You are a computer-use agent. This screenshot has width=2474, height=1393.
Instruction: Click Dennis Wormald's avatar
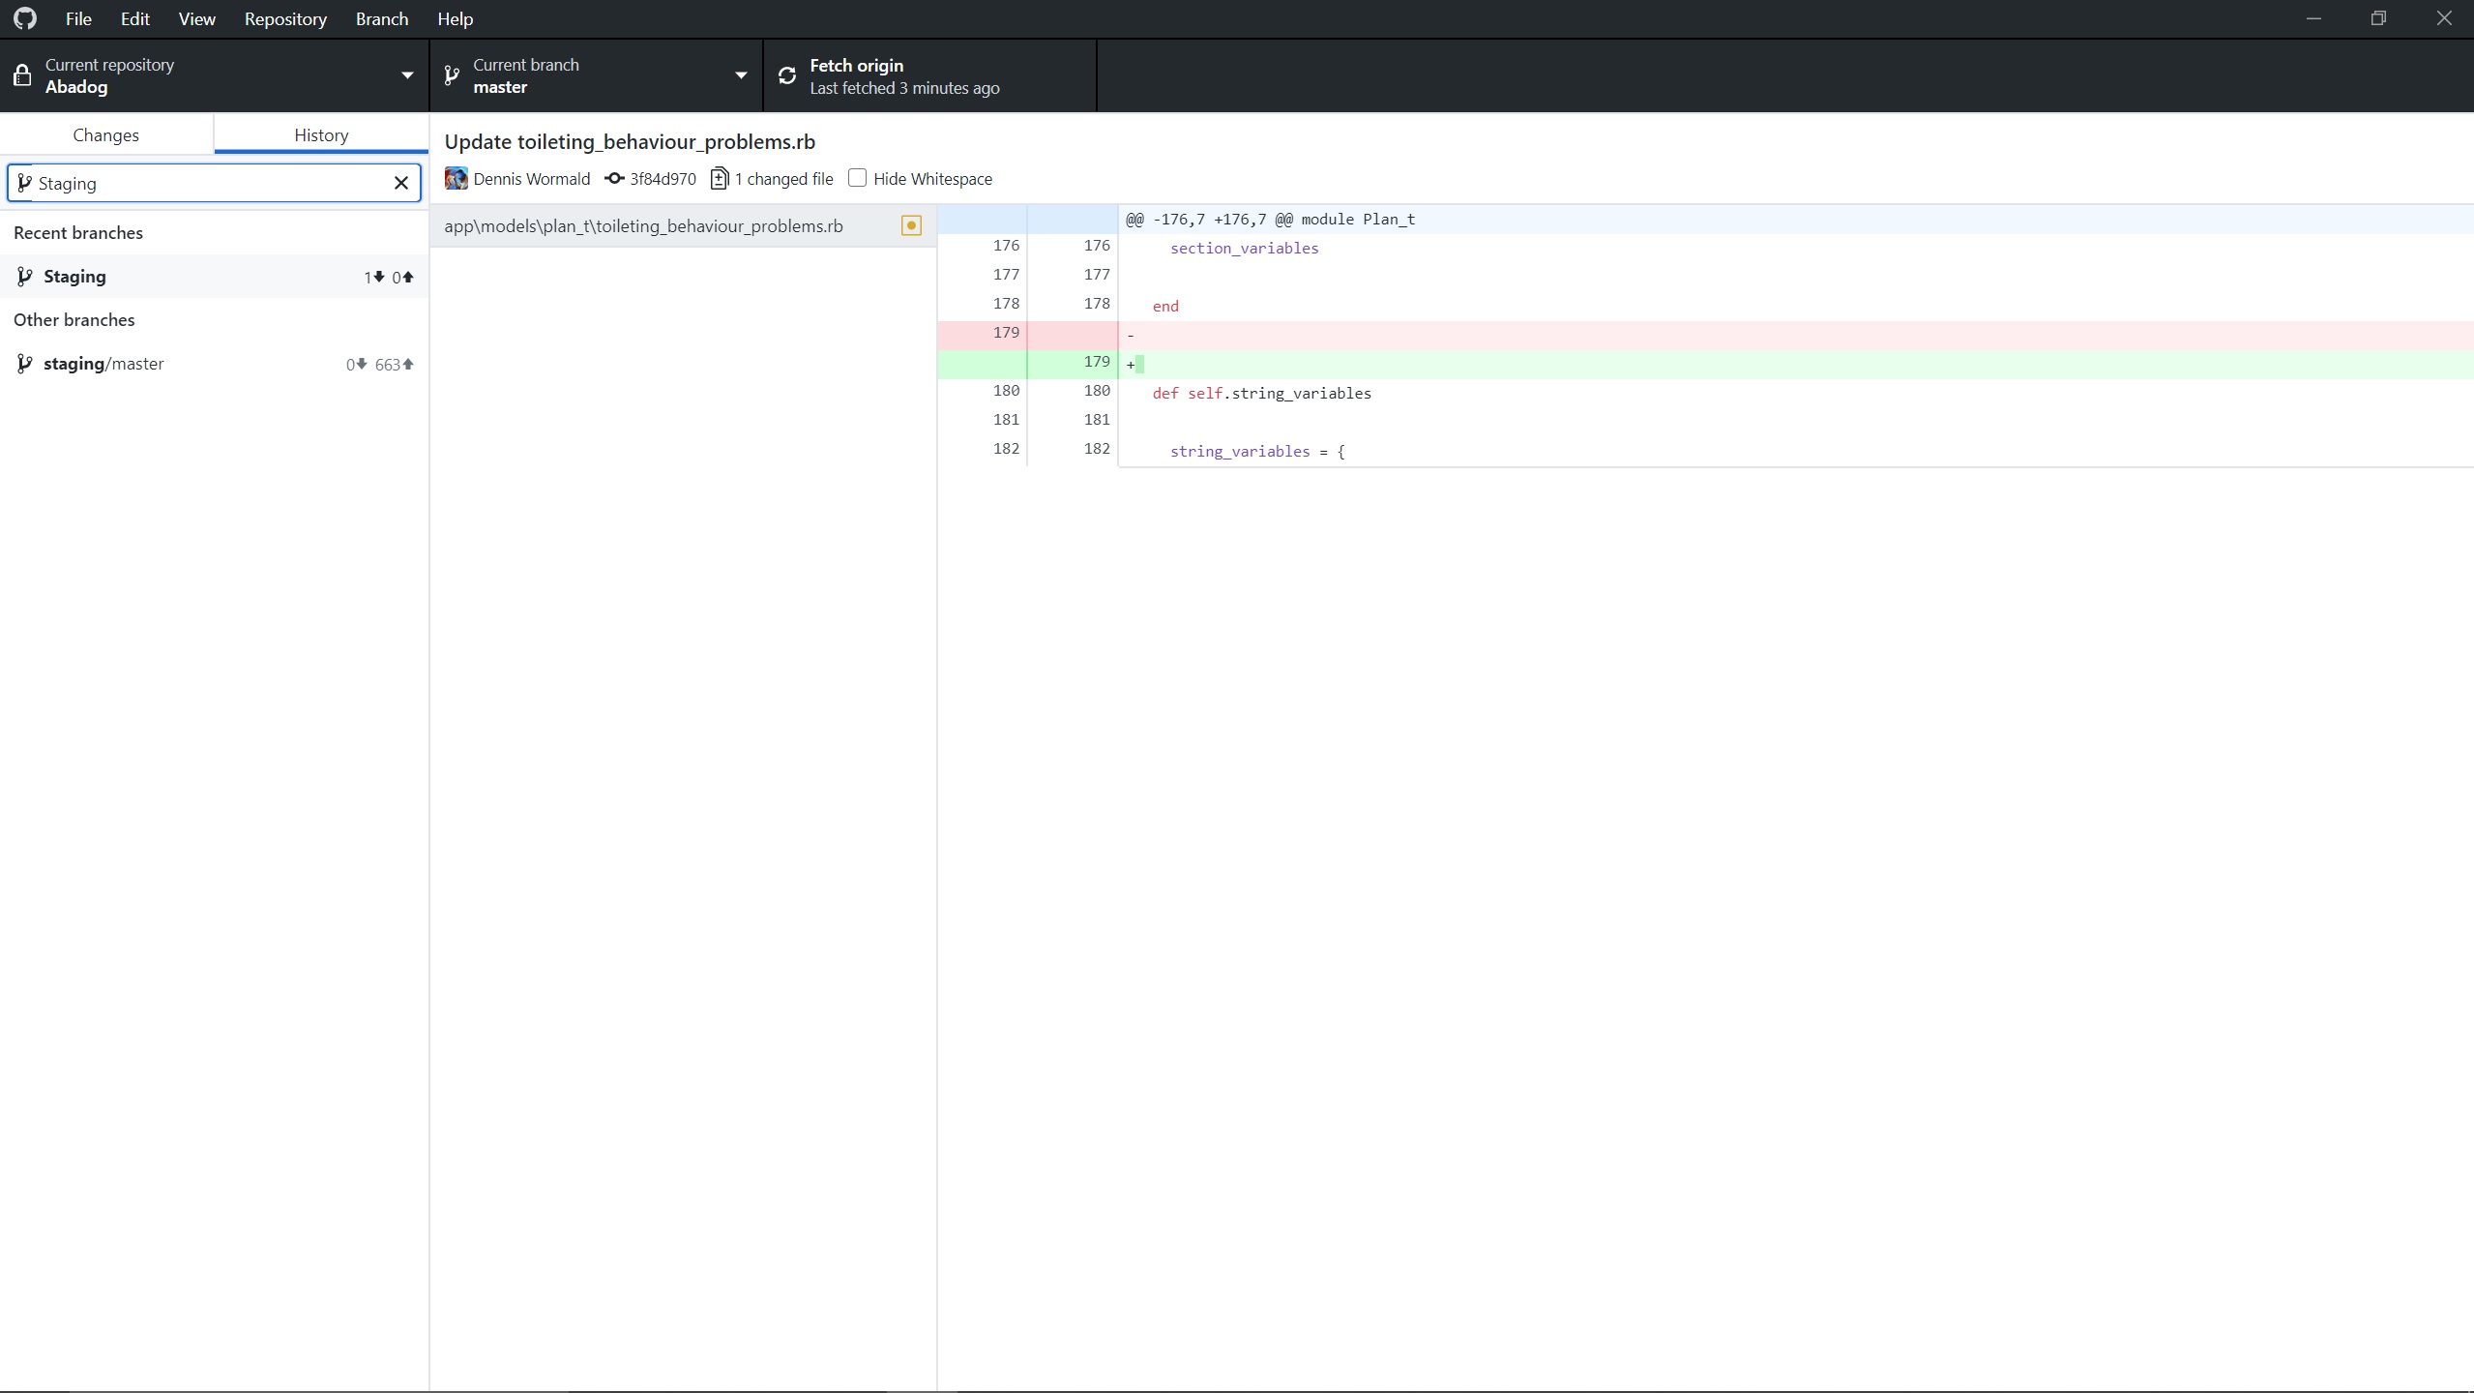click(456, 179)
